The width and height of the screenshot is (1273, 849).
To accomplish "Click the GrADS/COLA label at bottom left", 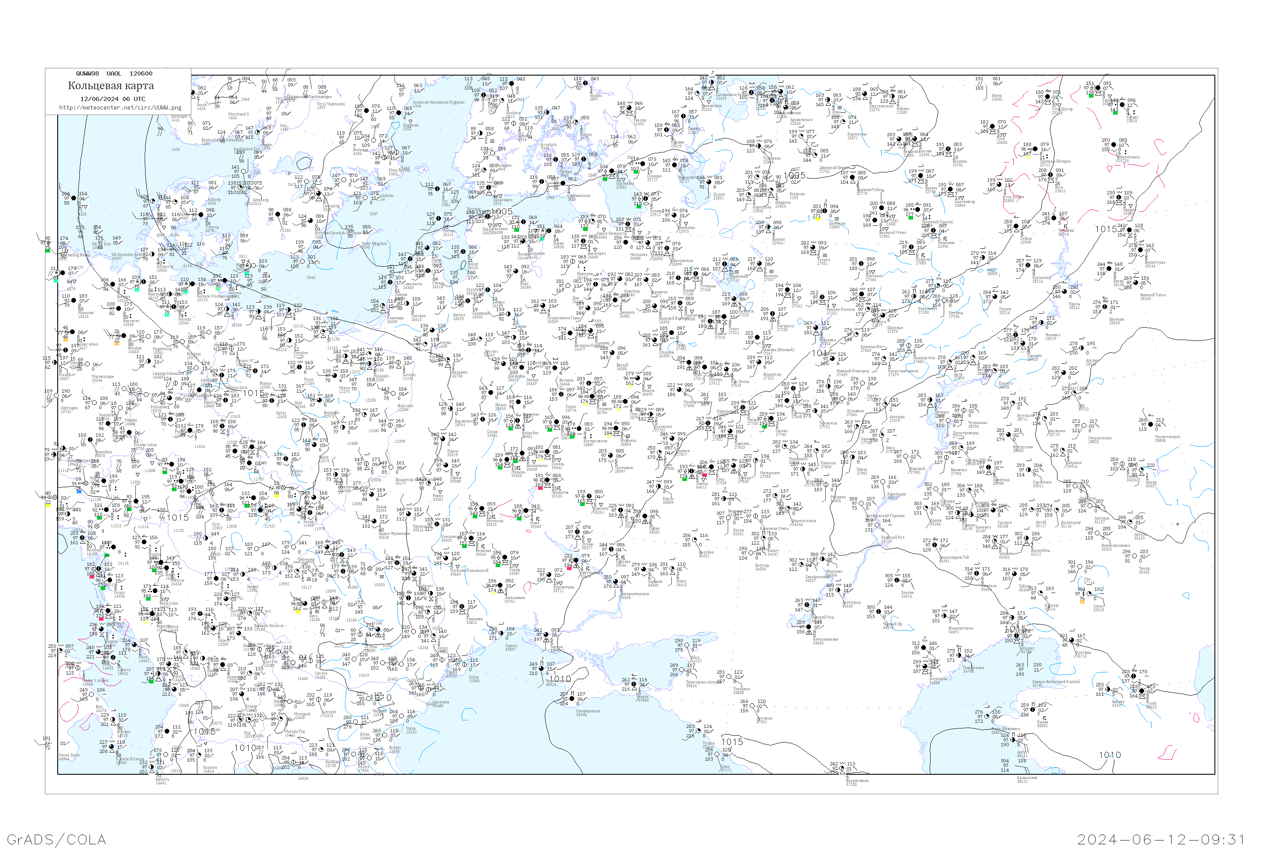I will [56, 839].
